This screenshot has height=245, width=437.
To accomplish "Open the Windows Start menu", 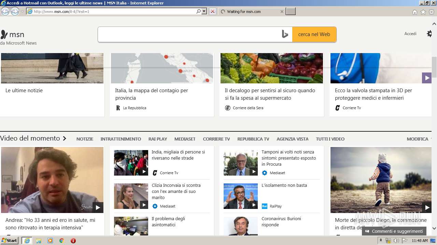I will [10, 241].
